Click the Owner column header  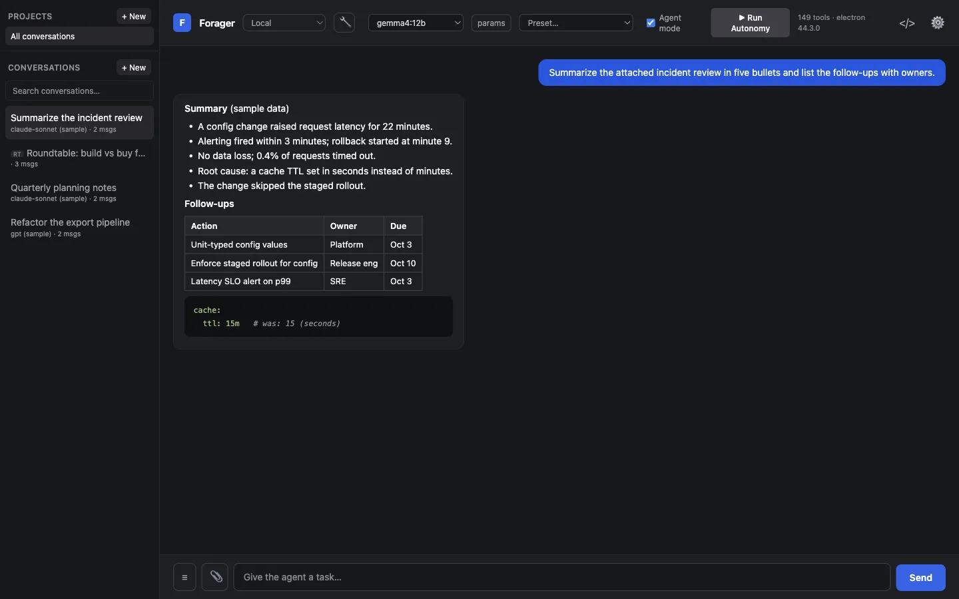[x=354, y=226]
